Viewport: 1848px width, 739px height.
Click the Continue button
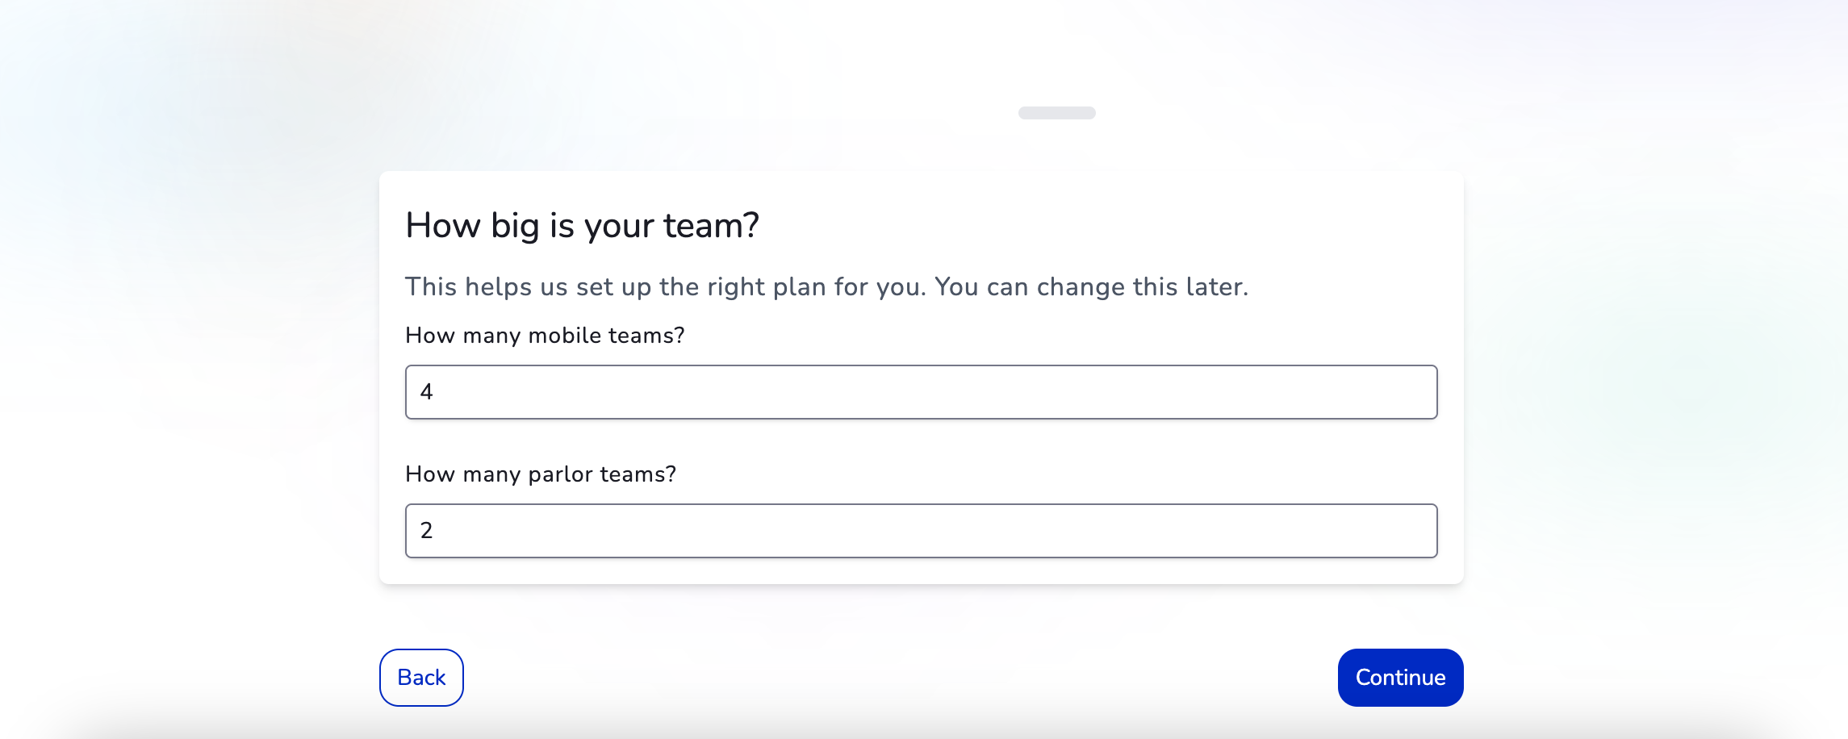[x=1400, y=678]
